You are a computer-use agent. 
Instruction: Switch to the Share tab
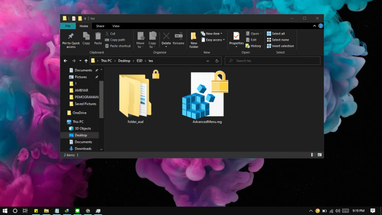(100, 26)
